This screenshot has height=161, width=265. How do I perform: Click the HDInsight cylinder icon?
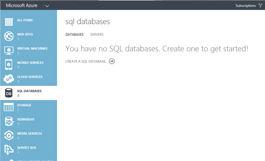point(9,121)
